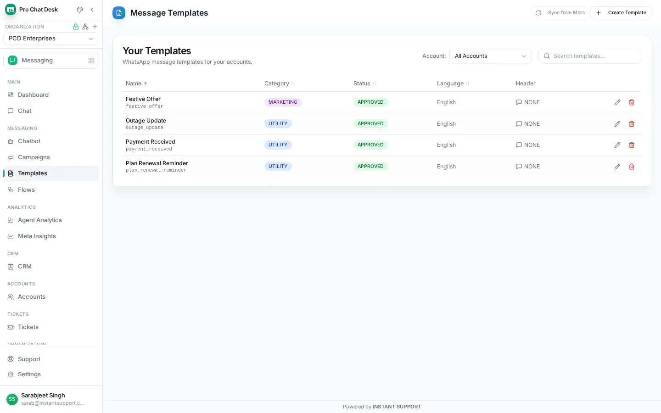Delete the Festive Offer template
661x413 pixels.
click(x=632, y=102)
